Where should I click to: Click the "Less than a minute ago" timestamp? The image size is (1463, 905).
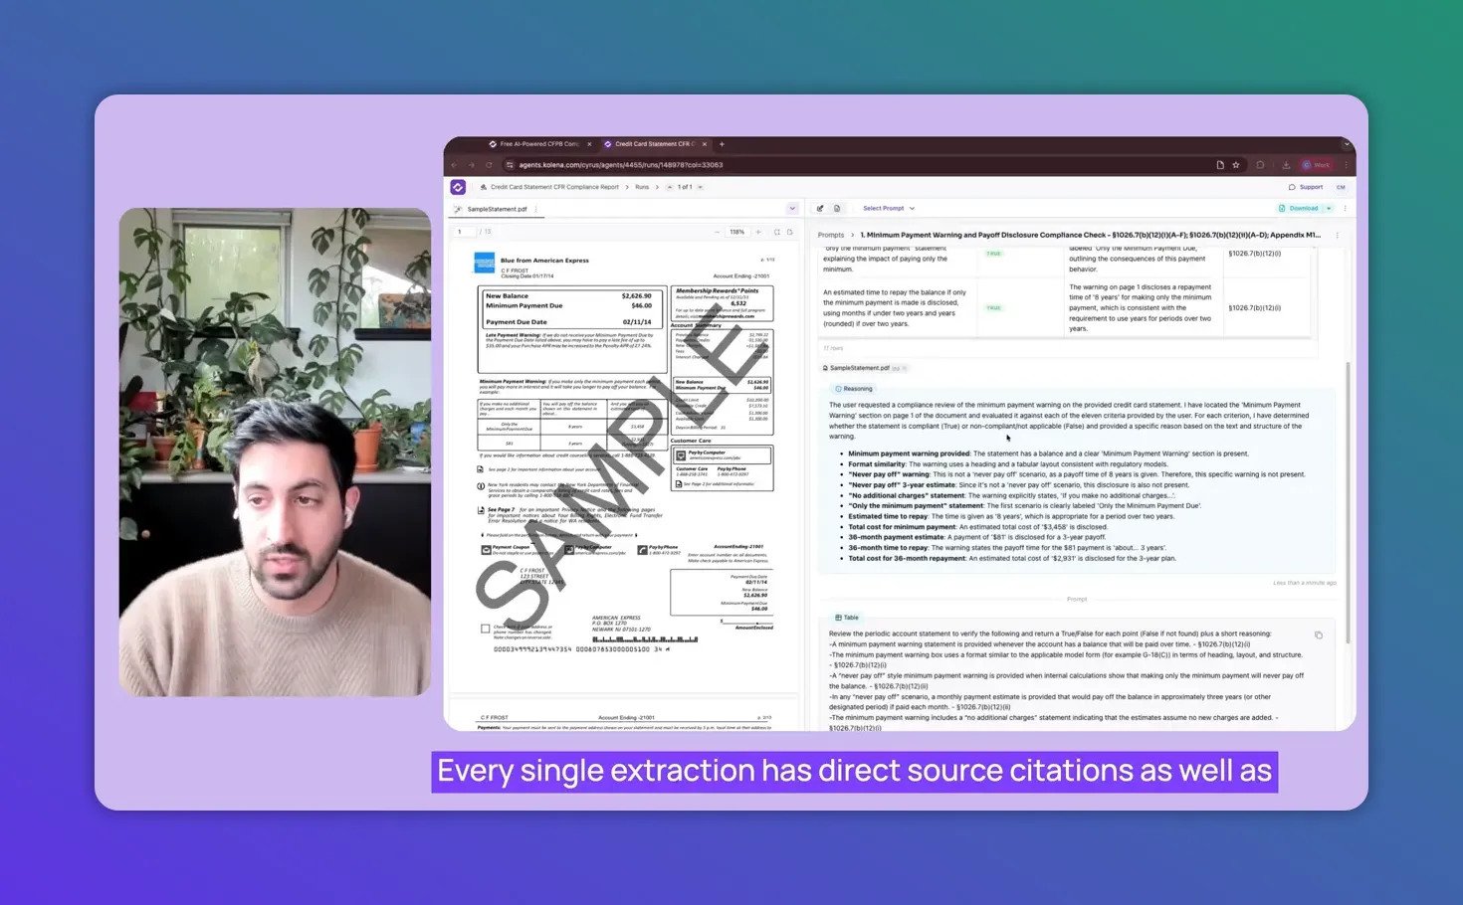[1305, 583]
